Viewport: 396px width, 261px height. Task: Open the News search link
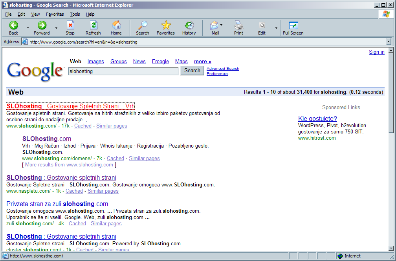coord(139,61)
